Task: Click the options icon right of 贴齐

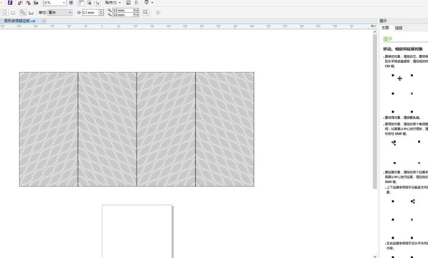Action: coord(128,3)
